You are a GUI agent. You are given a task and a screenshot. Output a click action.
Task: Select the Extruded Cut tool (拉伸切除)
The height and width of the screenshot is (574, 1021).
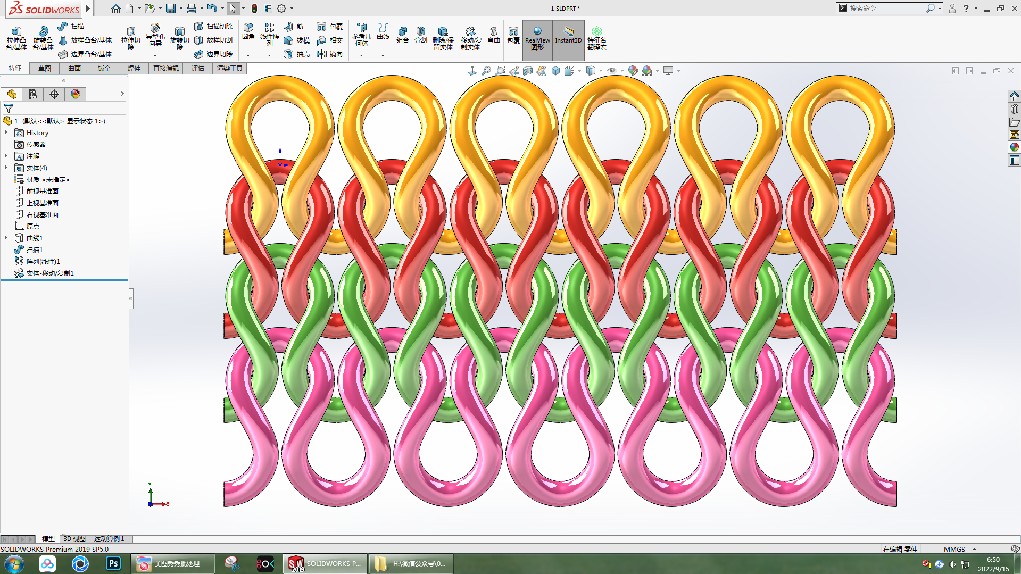pos(131,38)
